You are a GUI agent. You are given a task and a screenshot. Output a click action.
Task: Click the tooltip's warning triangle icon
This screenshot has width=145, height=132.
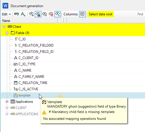(x=44, y=112)
